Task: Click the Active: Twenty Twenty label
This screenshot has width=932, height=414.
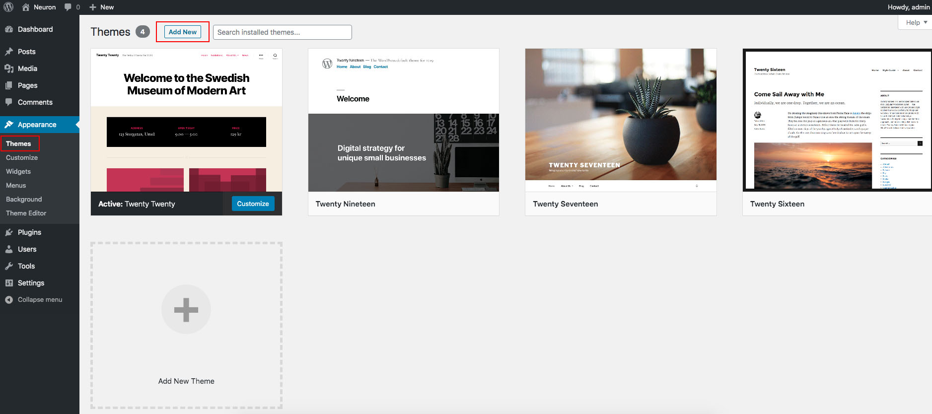Action: click(x=137, y=204)
